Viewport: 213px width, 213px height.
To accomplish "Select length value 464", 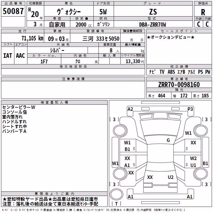I will coord(162,96).
